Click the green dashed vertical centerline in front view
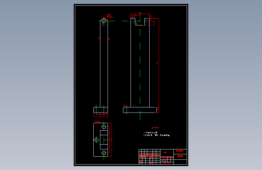This screenshot has height=170, width=262. point(140,67)
